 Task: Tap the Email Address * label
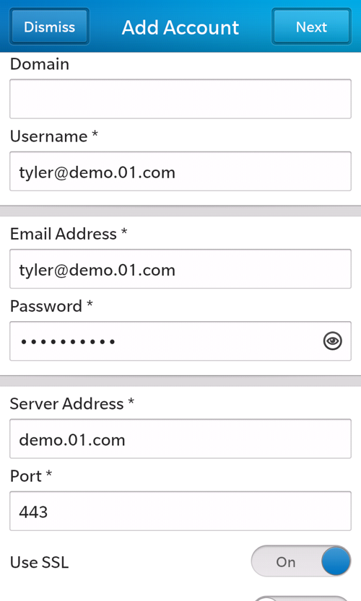(69, 234)
